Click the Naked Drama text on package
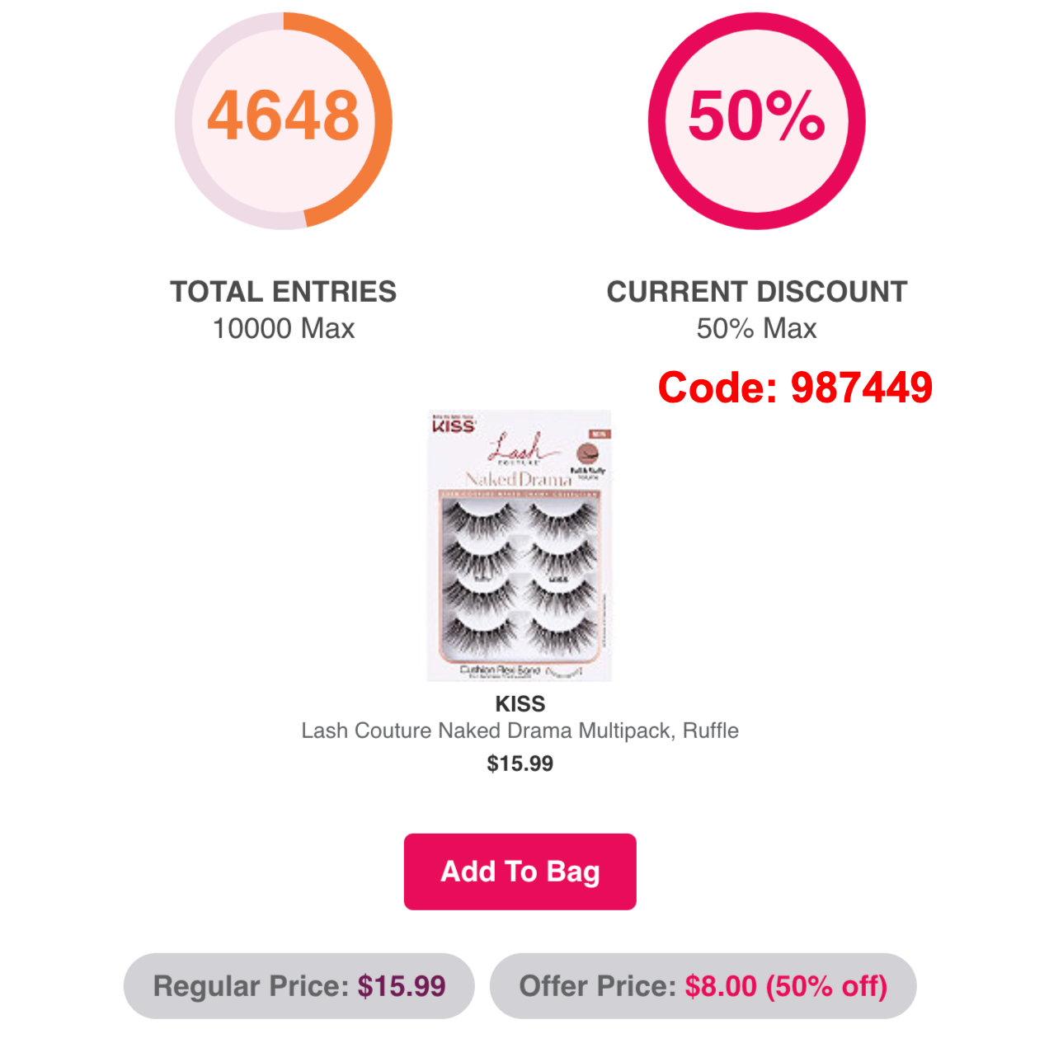The image size is (1049, 1048). pyautogui.click(x=518, y=479)
